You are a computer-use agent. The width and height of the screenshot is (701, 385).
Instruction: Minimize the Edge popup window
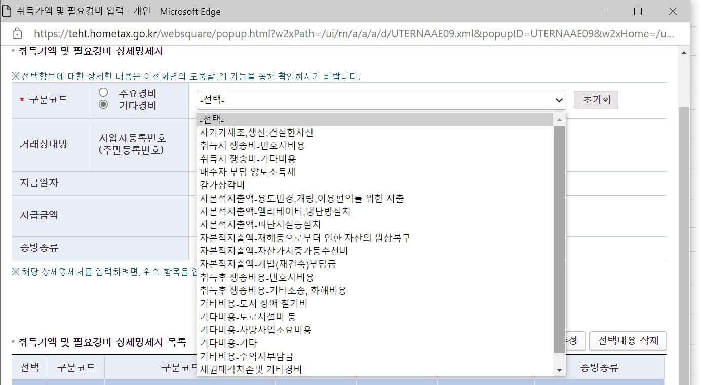click(x=603, y=11)
